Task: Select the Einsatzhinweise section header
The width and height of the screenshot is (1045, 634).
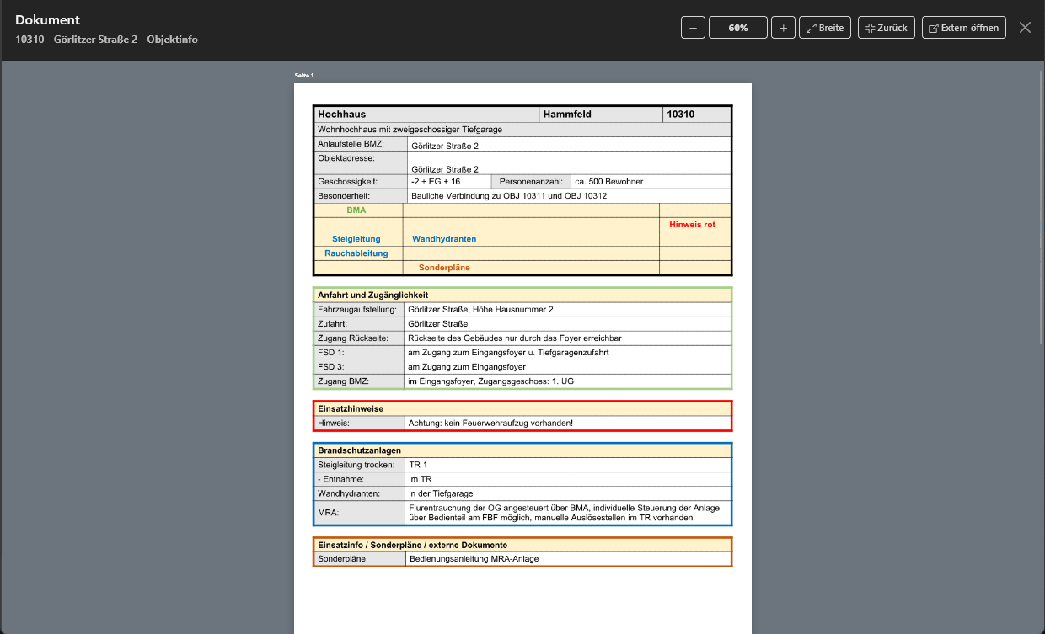Action: pyautogui.click(x=351, y=408)
